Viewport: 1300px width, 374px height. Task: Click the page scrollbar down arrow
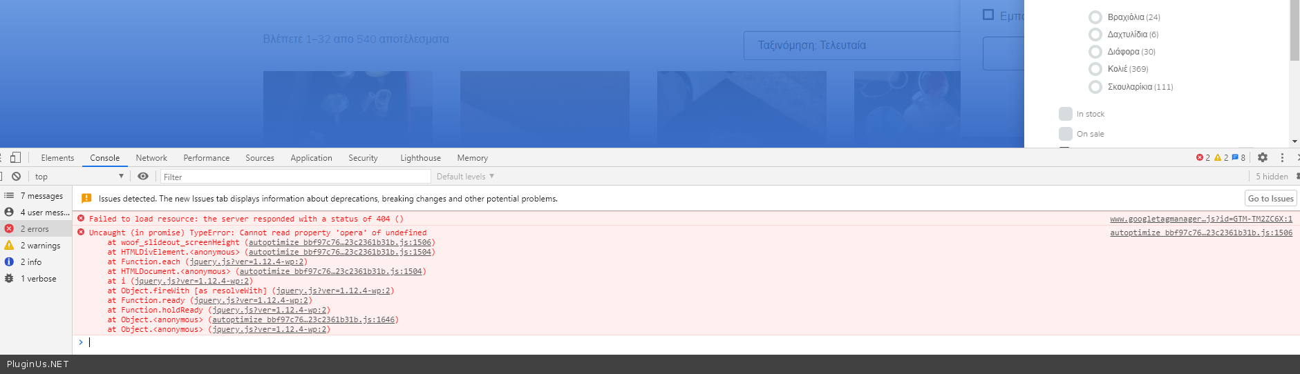[x=1294, y=141]
